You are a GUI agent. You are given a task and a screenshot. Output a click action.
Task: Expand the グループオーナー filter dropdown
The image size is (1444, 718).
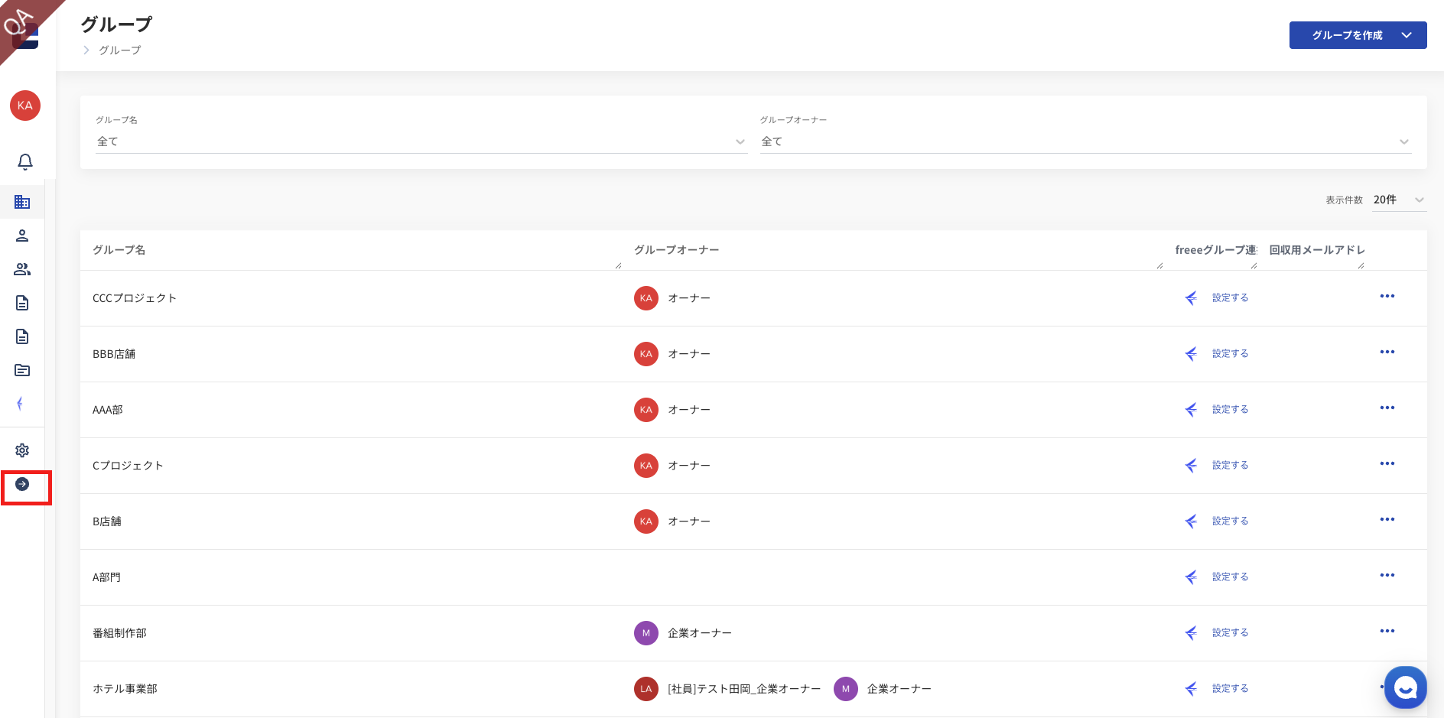pos(1085,141)
